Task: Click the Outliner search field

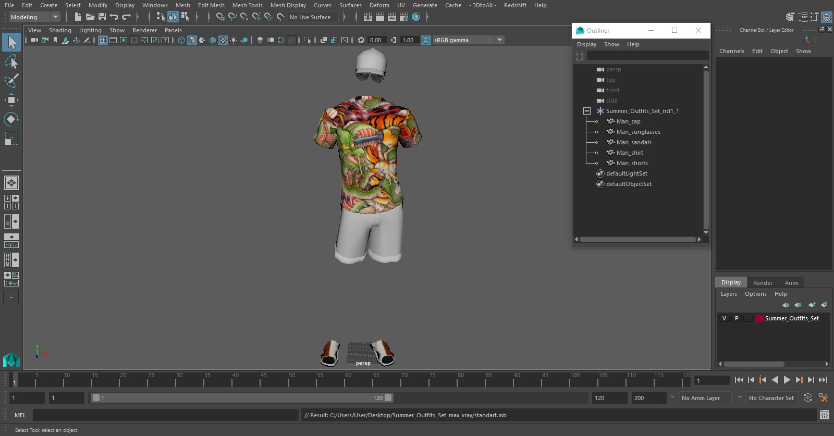Action: (647, 55)
